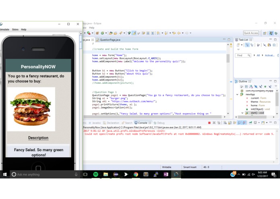Tap the Fancy Salad option button
This screenshot has width=280, height=199.
pyautogui.click(x=38, y=151)
